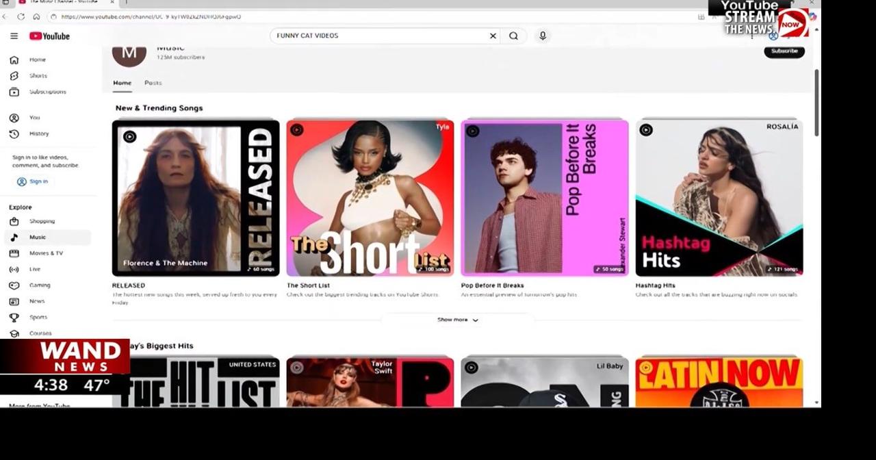Open the Movies & TV section
876x460 pixels.
tap(46, 253)
